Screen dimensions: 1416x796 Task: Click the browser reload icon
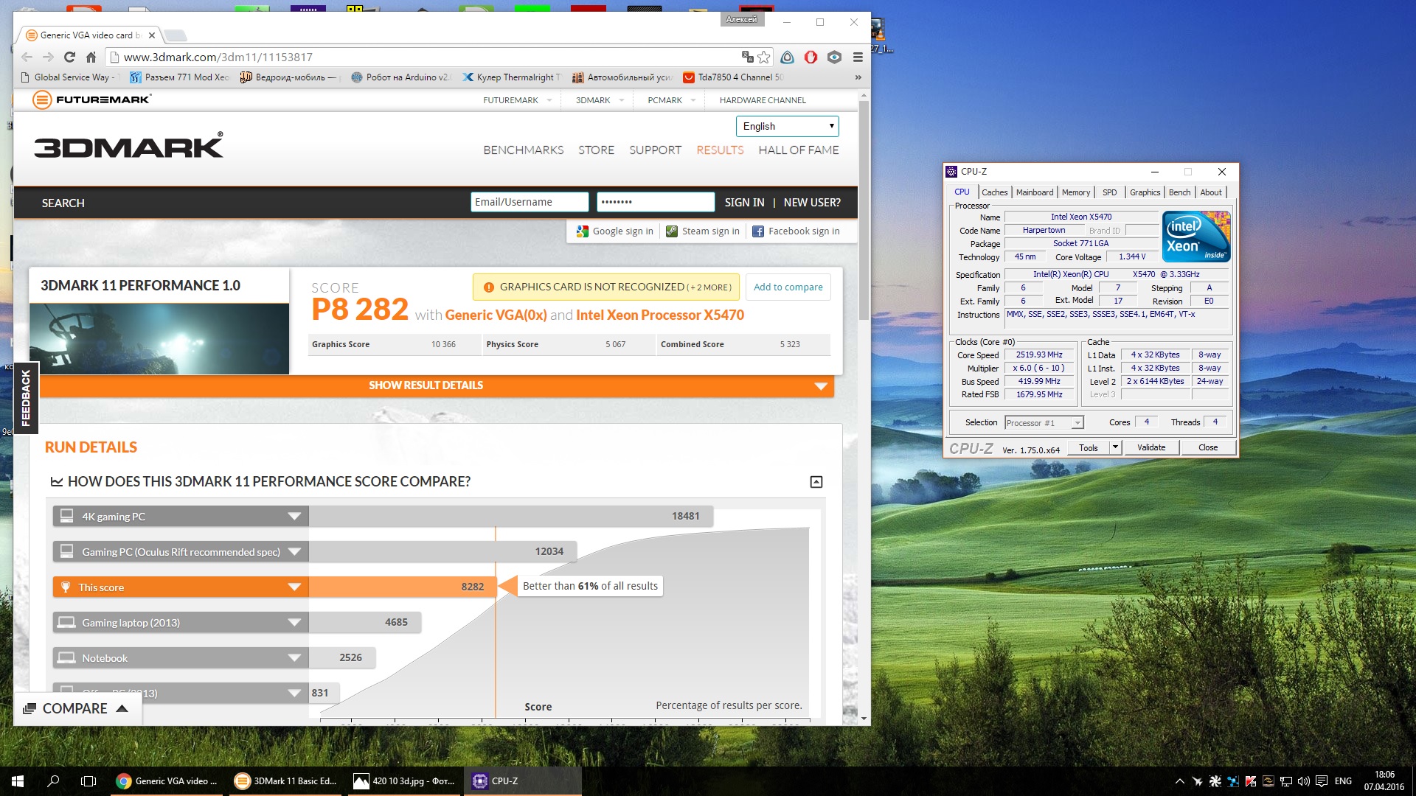click(69, 57)
